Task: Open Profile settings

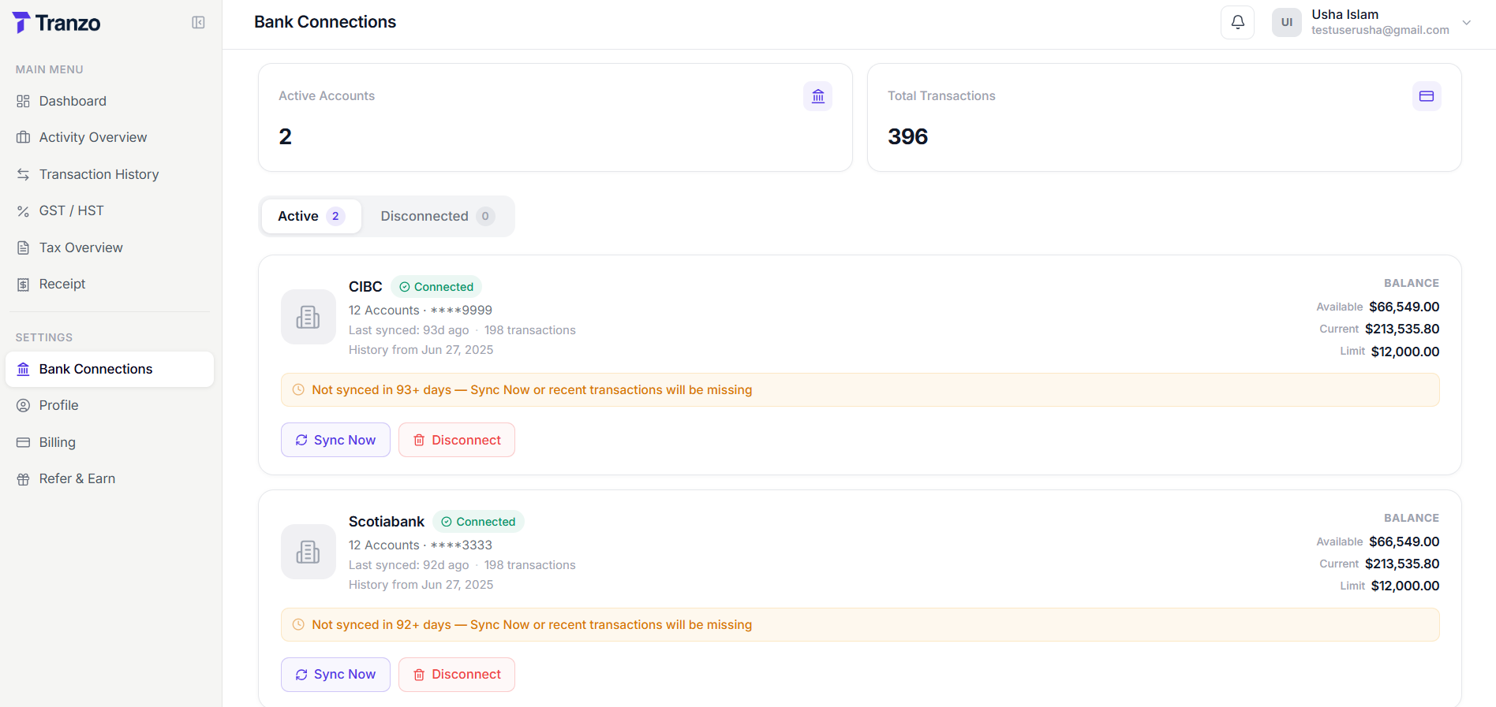Action: point(110,405)
